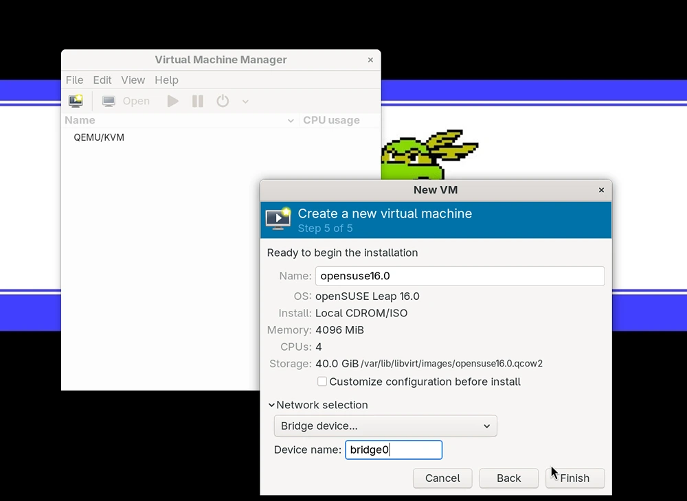The width and height of the screenshot is (687, 501).
Task: Click in the VM Name field opensuse16.0
Action: [460, 276]
